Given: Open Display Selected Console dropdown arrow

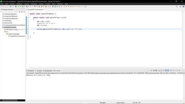Looking at the screenshot, I should pyautogui.click(x=175, y=70).
